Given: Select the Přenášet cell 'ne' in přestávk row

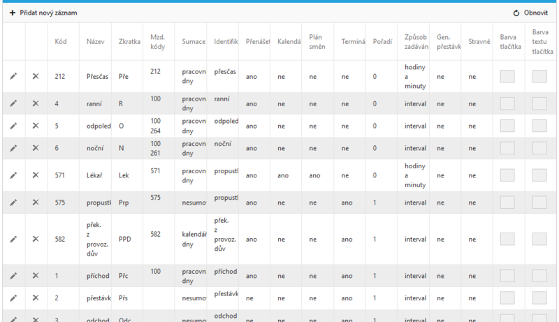Looking at the screenshot, I should 249,298.
